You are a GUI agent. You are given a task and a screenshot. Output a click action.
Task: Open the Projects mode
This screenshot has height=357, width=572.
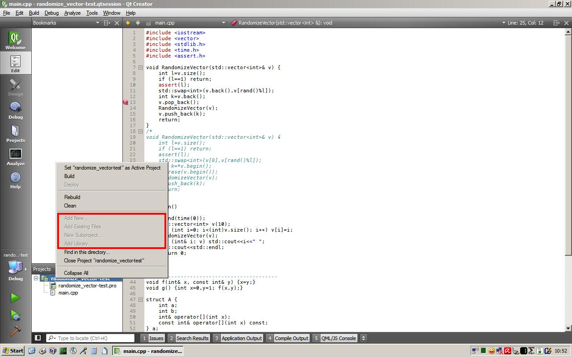[16, 133]
